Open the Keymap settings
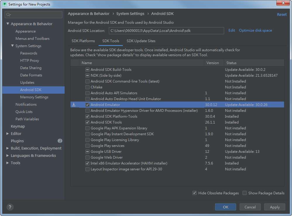The image size is (292, 216). click(x=18, y=126)
